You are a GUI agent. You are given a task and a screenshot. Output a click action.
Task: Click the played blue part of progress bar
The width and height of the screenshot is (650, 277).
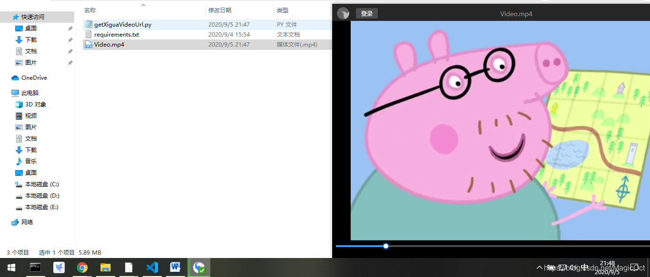(360, 246)
